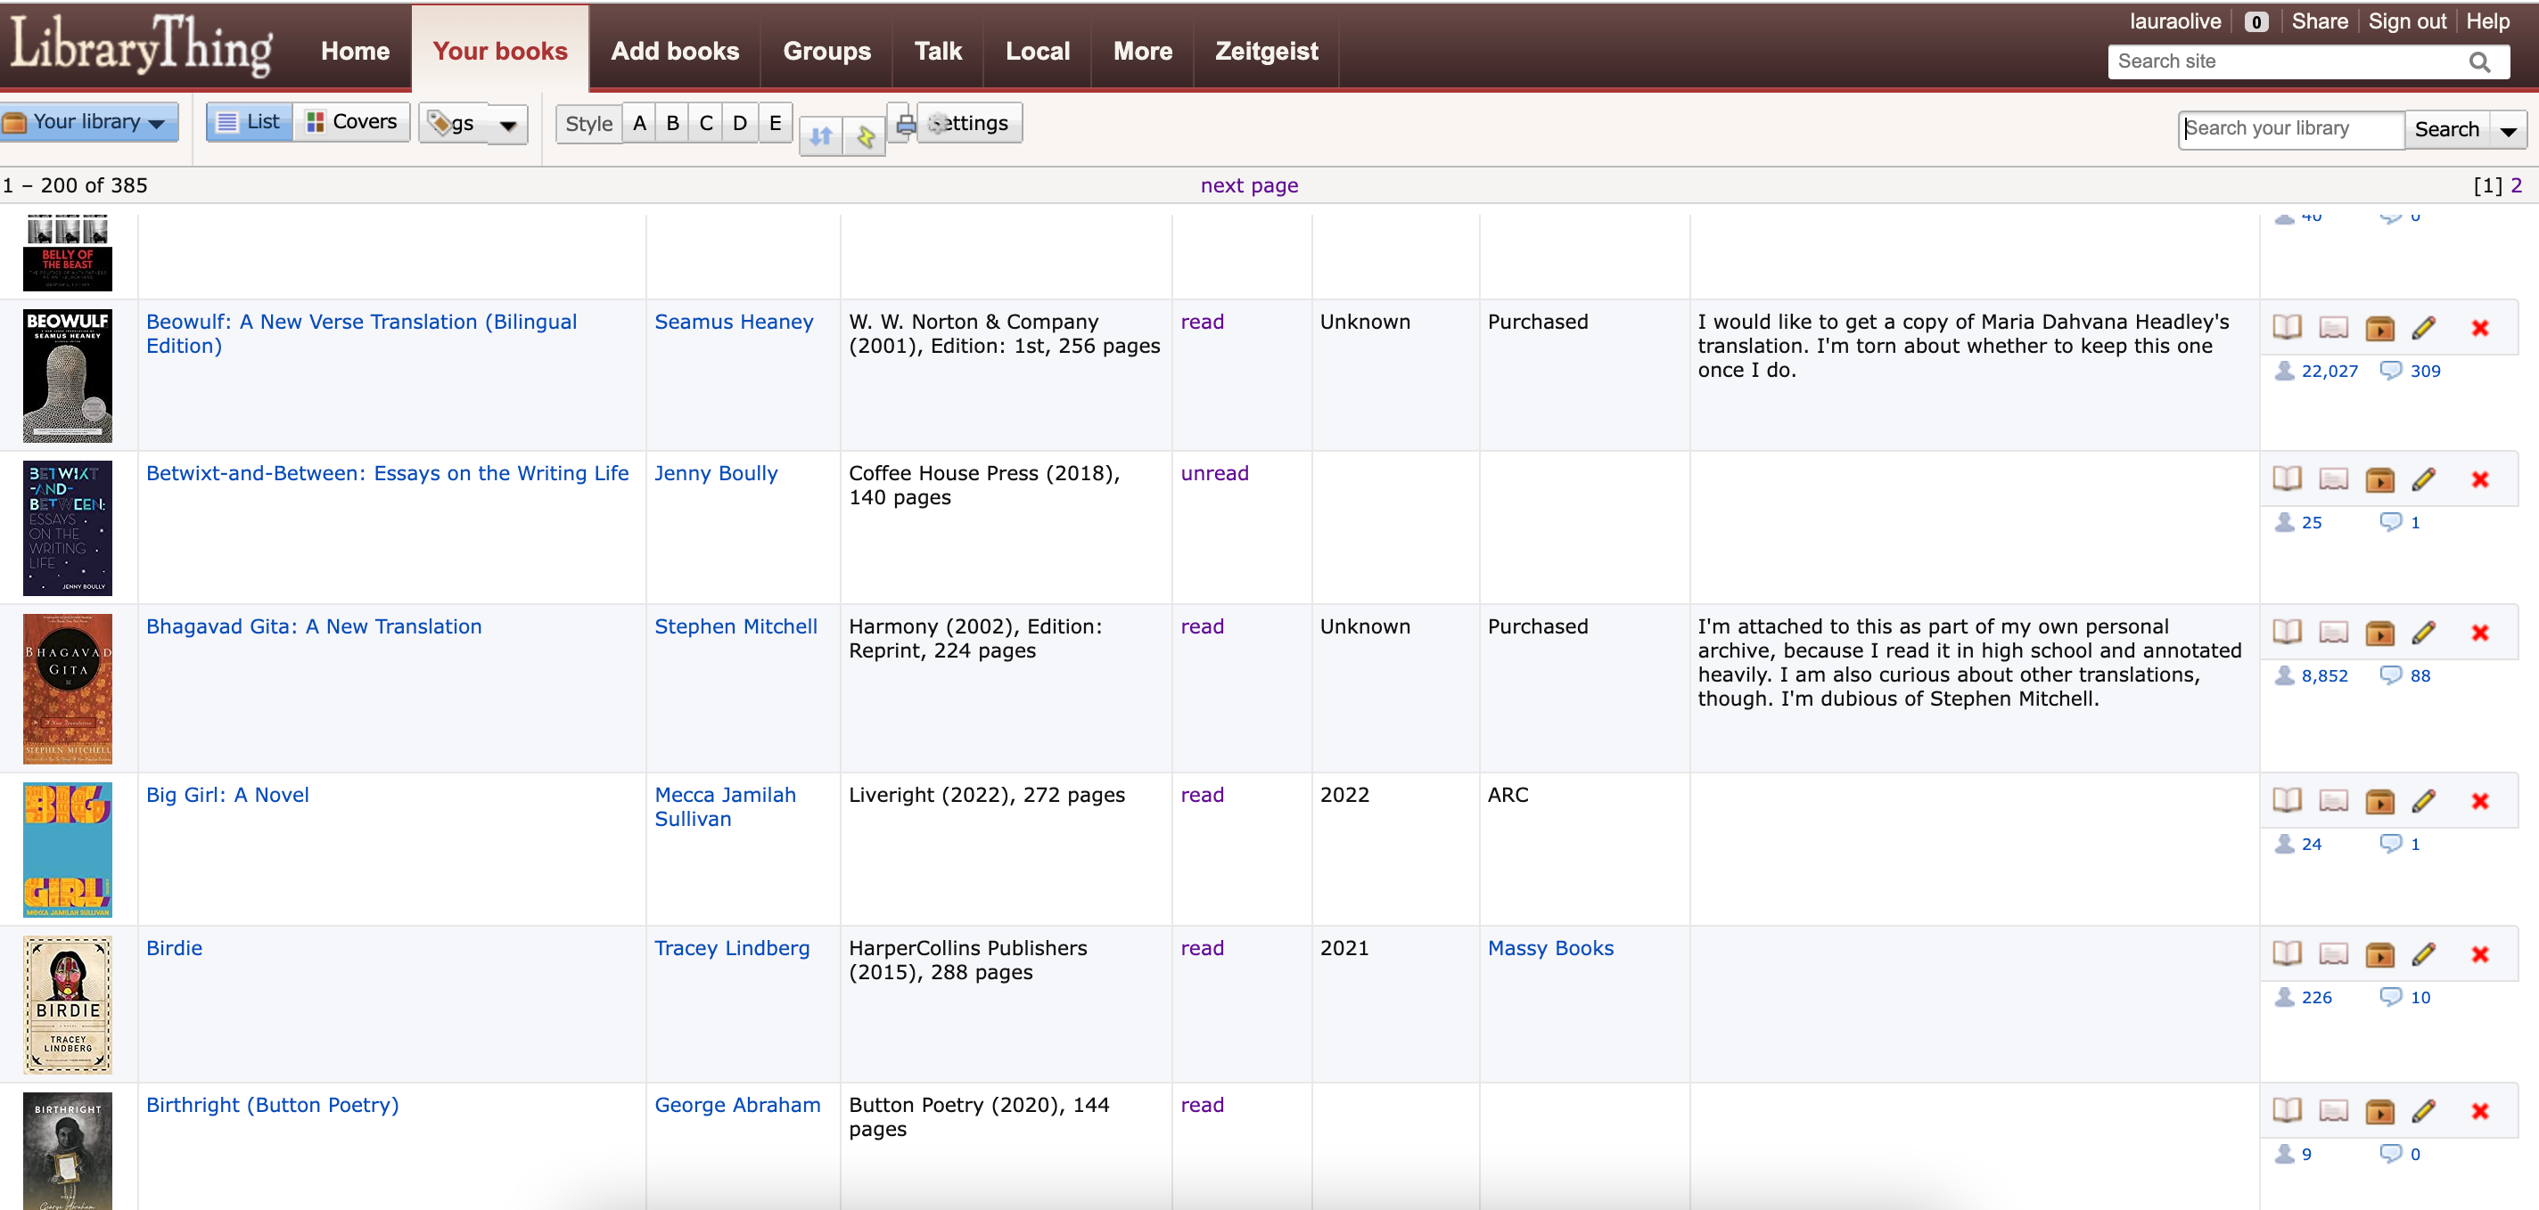
Task: Click inside the Search your library field
Action: [x=2288, y=129]
